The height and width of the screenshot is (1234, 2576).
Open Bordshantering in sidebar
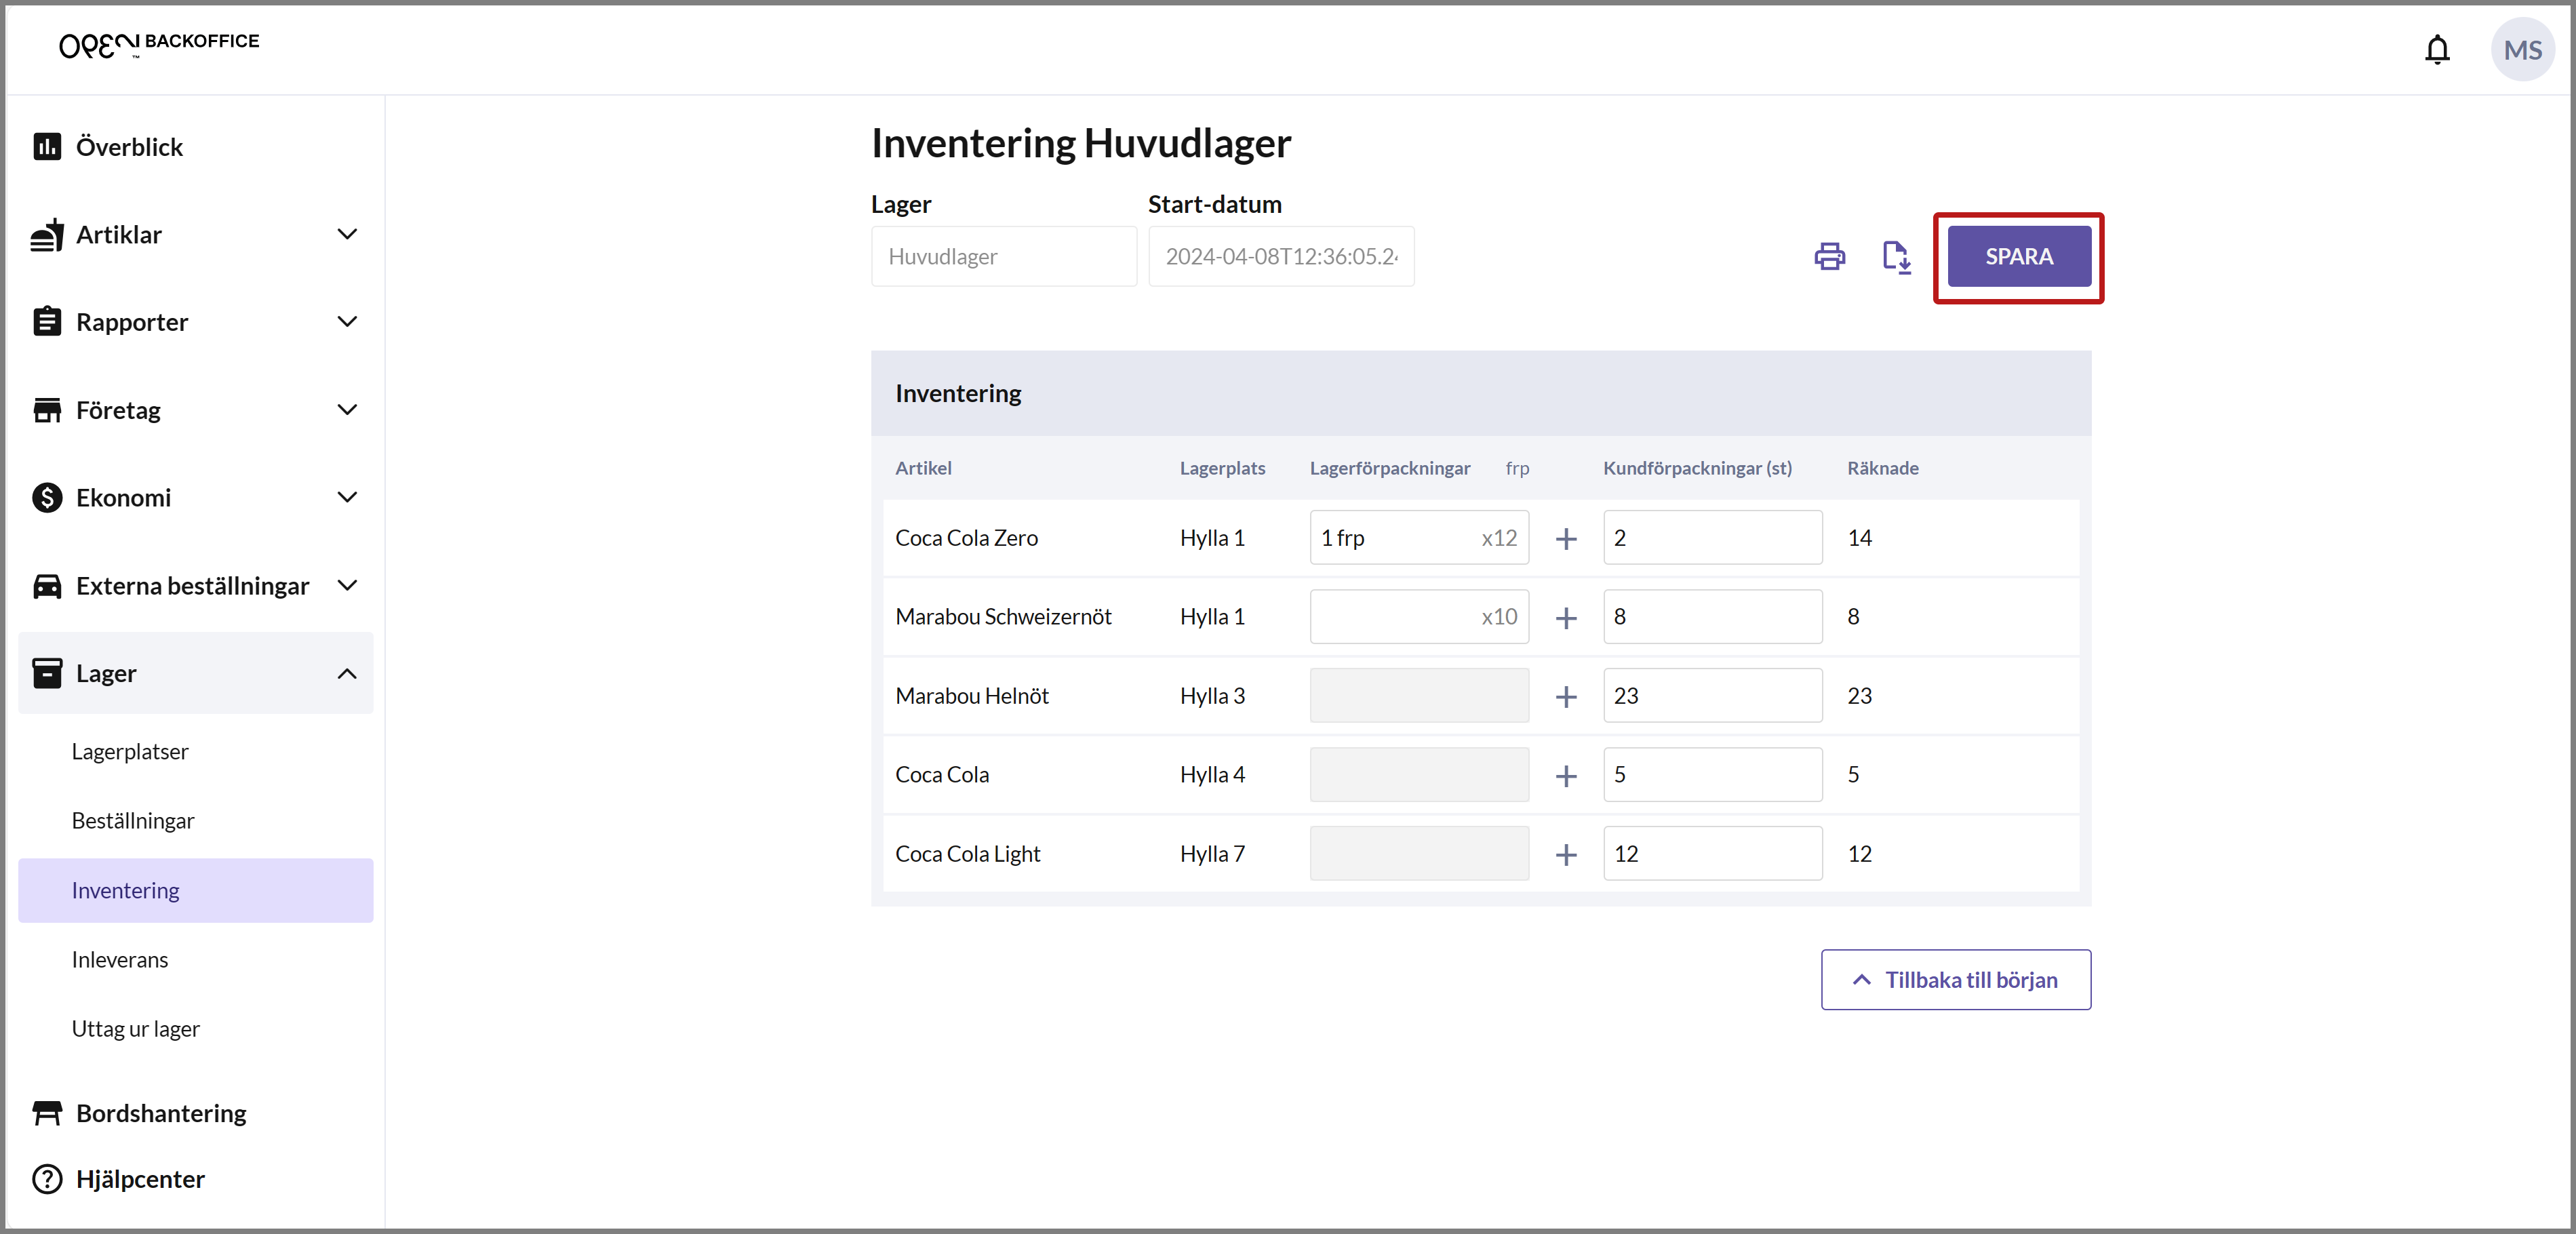pyautogui.click(x=161, y=1113)
